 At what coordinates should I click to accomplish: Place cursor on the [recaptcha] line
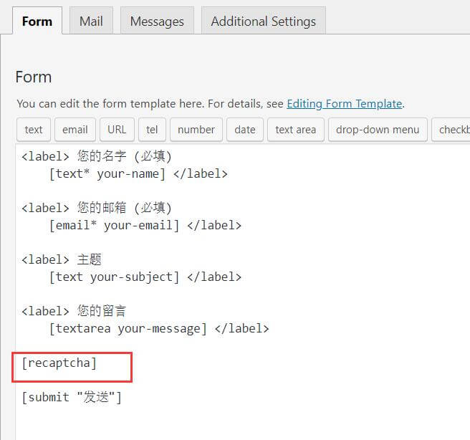click(59, 363)
